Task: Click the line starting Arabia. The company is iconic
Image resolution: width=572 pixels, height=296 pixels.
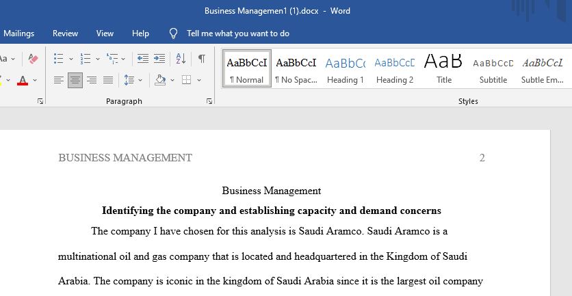Action: coord(271,281)
